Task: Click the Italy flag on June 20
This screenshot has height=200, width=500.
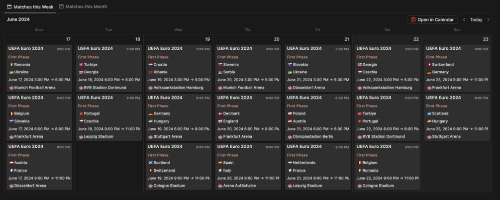Action: [x=220, y=170]
